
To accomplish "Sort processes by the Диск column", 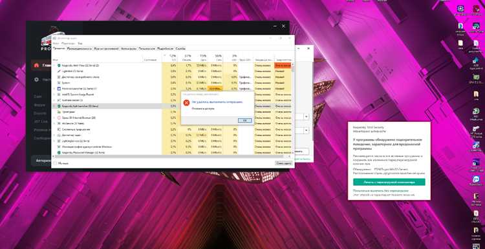I will (x=200, y=57).
